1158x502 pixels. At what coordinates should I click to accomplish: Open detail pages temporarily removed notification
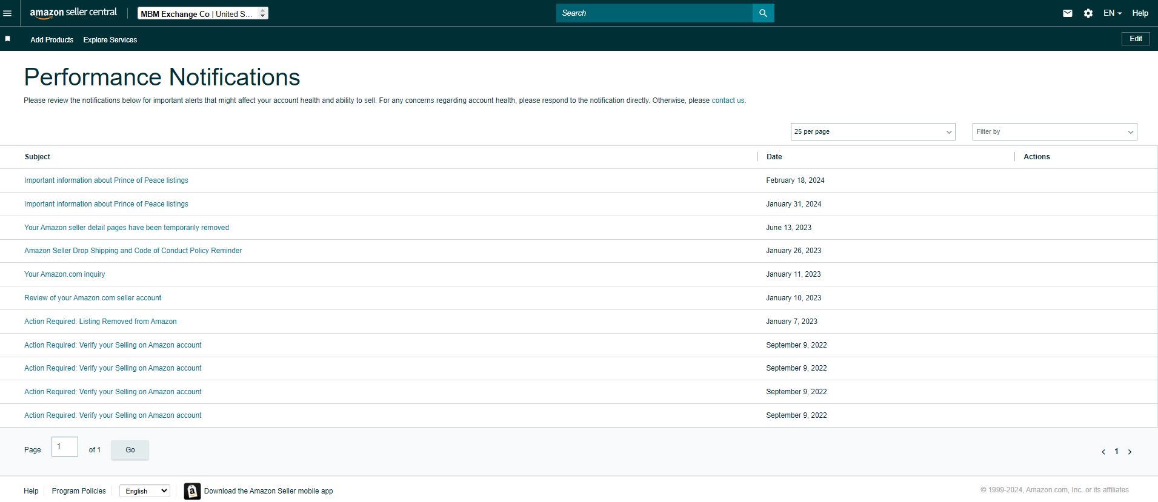127,228
